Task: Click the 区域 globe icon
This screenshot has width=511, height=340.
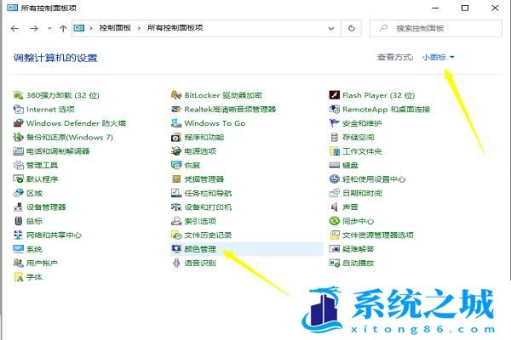Action: point(18,193)
